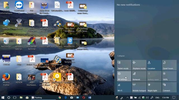
Task: Show hidden tray icons chevron
Action: (x=128, y=97)
